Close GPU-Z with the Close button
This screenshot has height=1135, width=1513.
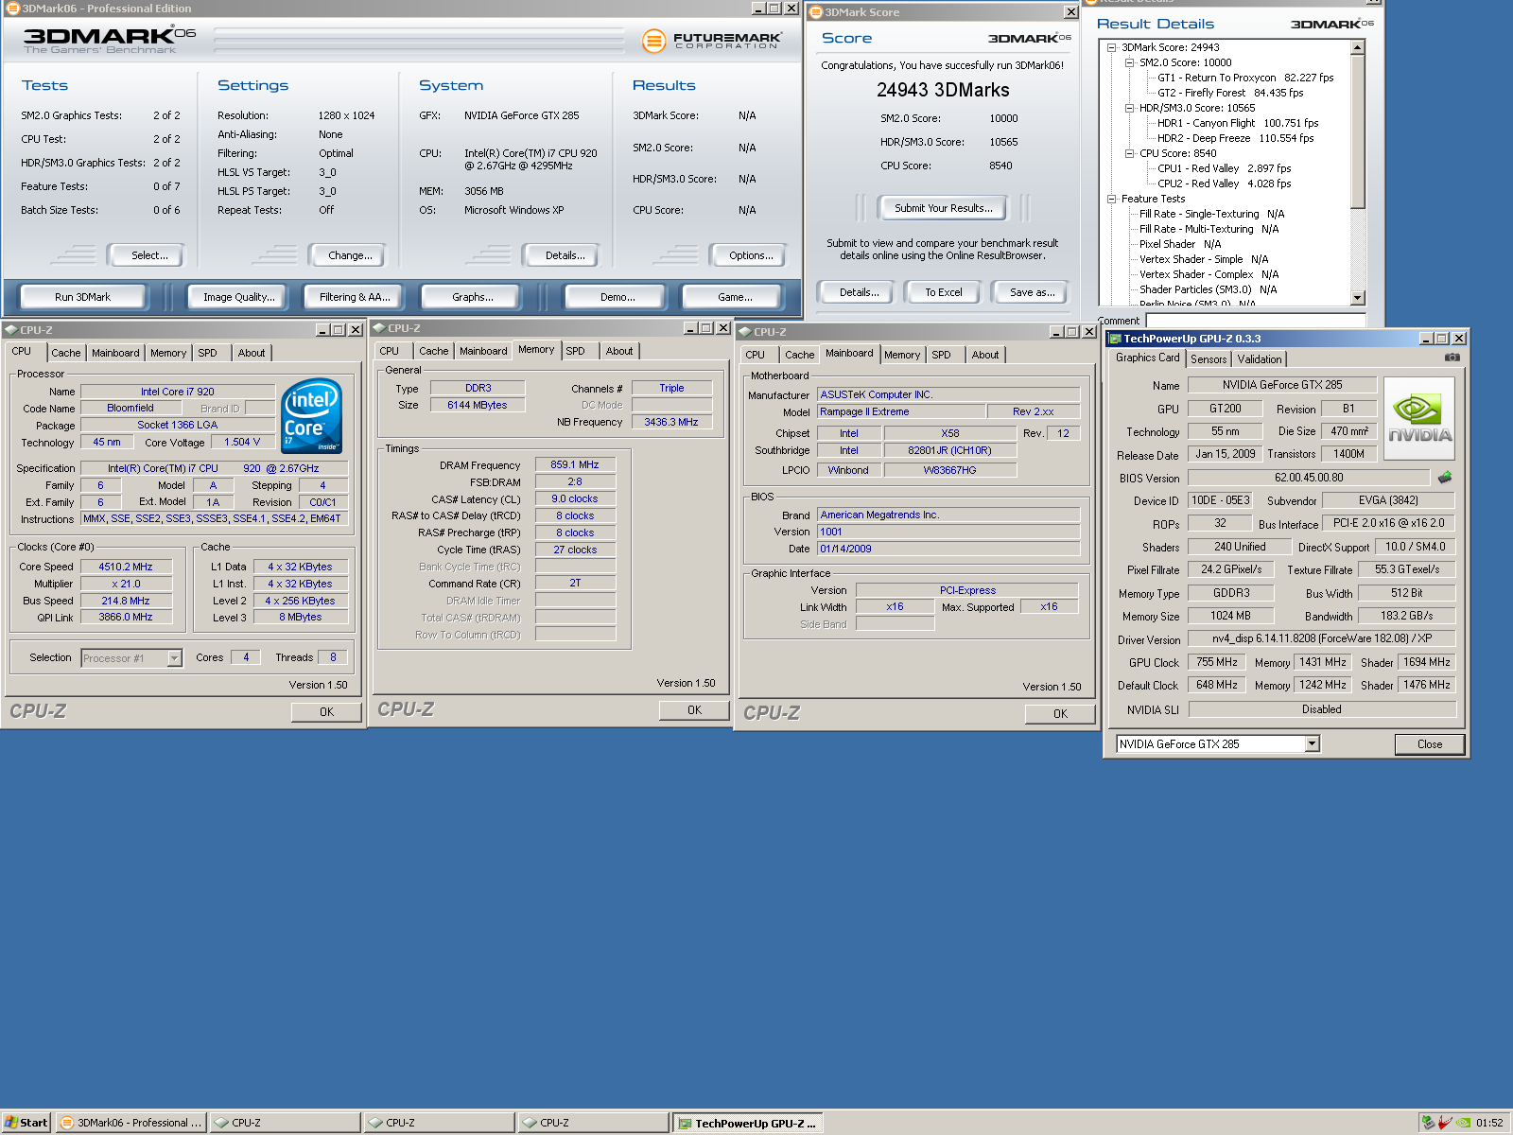1430,744
